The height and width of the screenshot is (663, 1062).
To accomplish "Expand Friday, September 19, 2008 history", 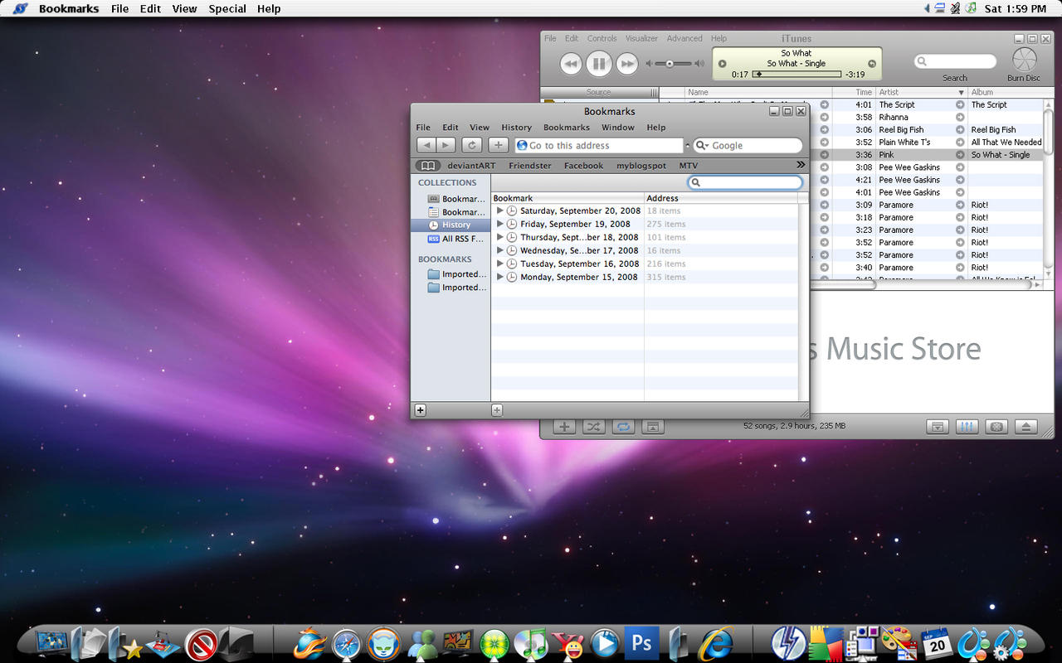I will coord(500,224).
